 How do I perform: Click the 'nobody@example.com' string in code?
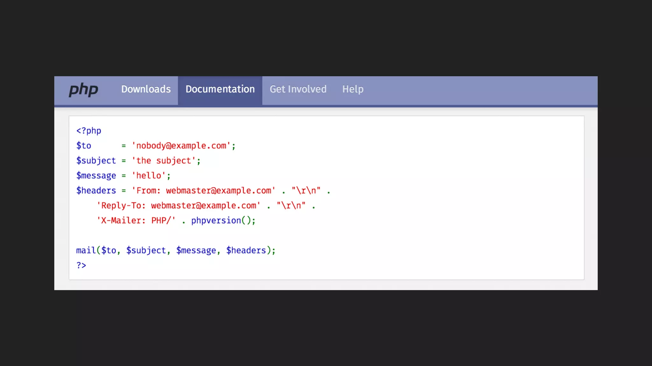pos(181,146)
